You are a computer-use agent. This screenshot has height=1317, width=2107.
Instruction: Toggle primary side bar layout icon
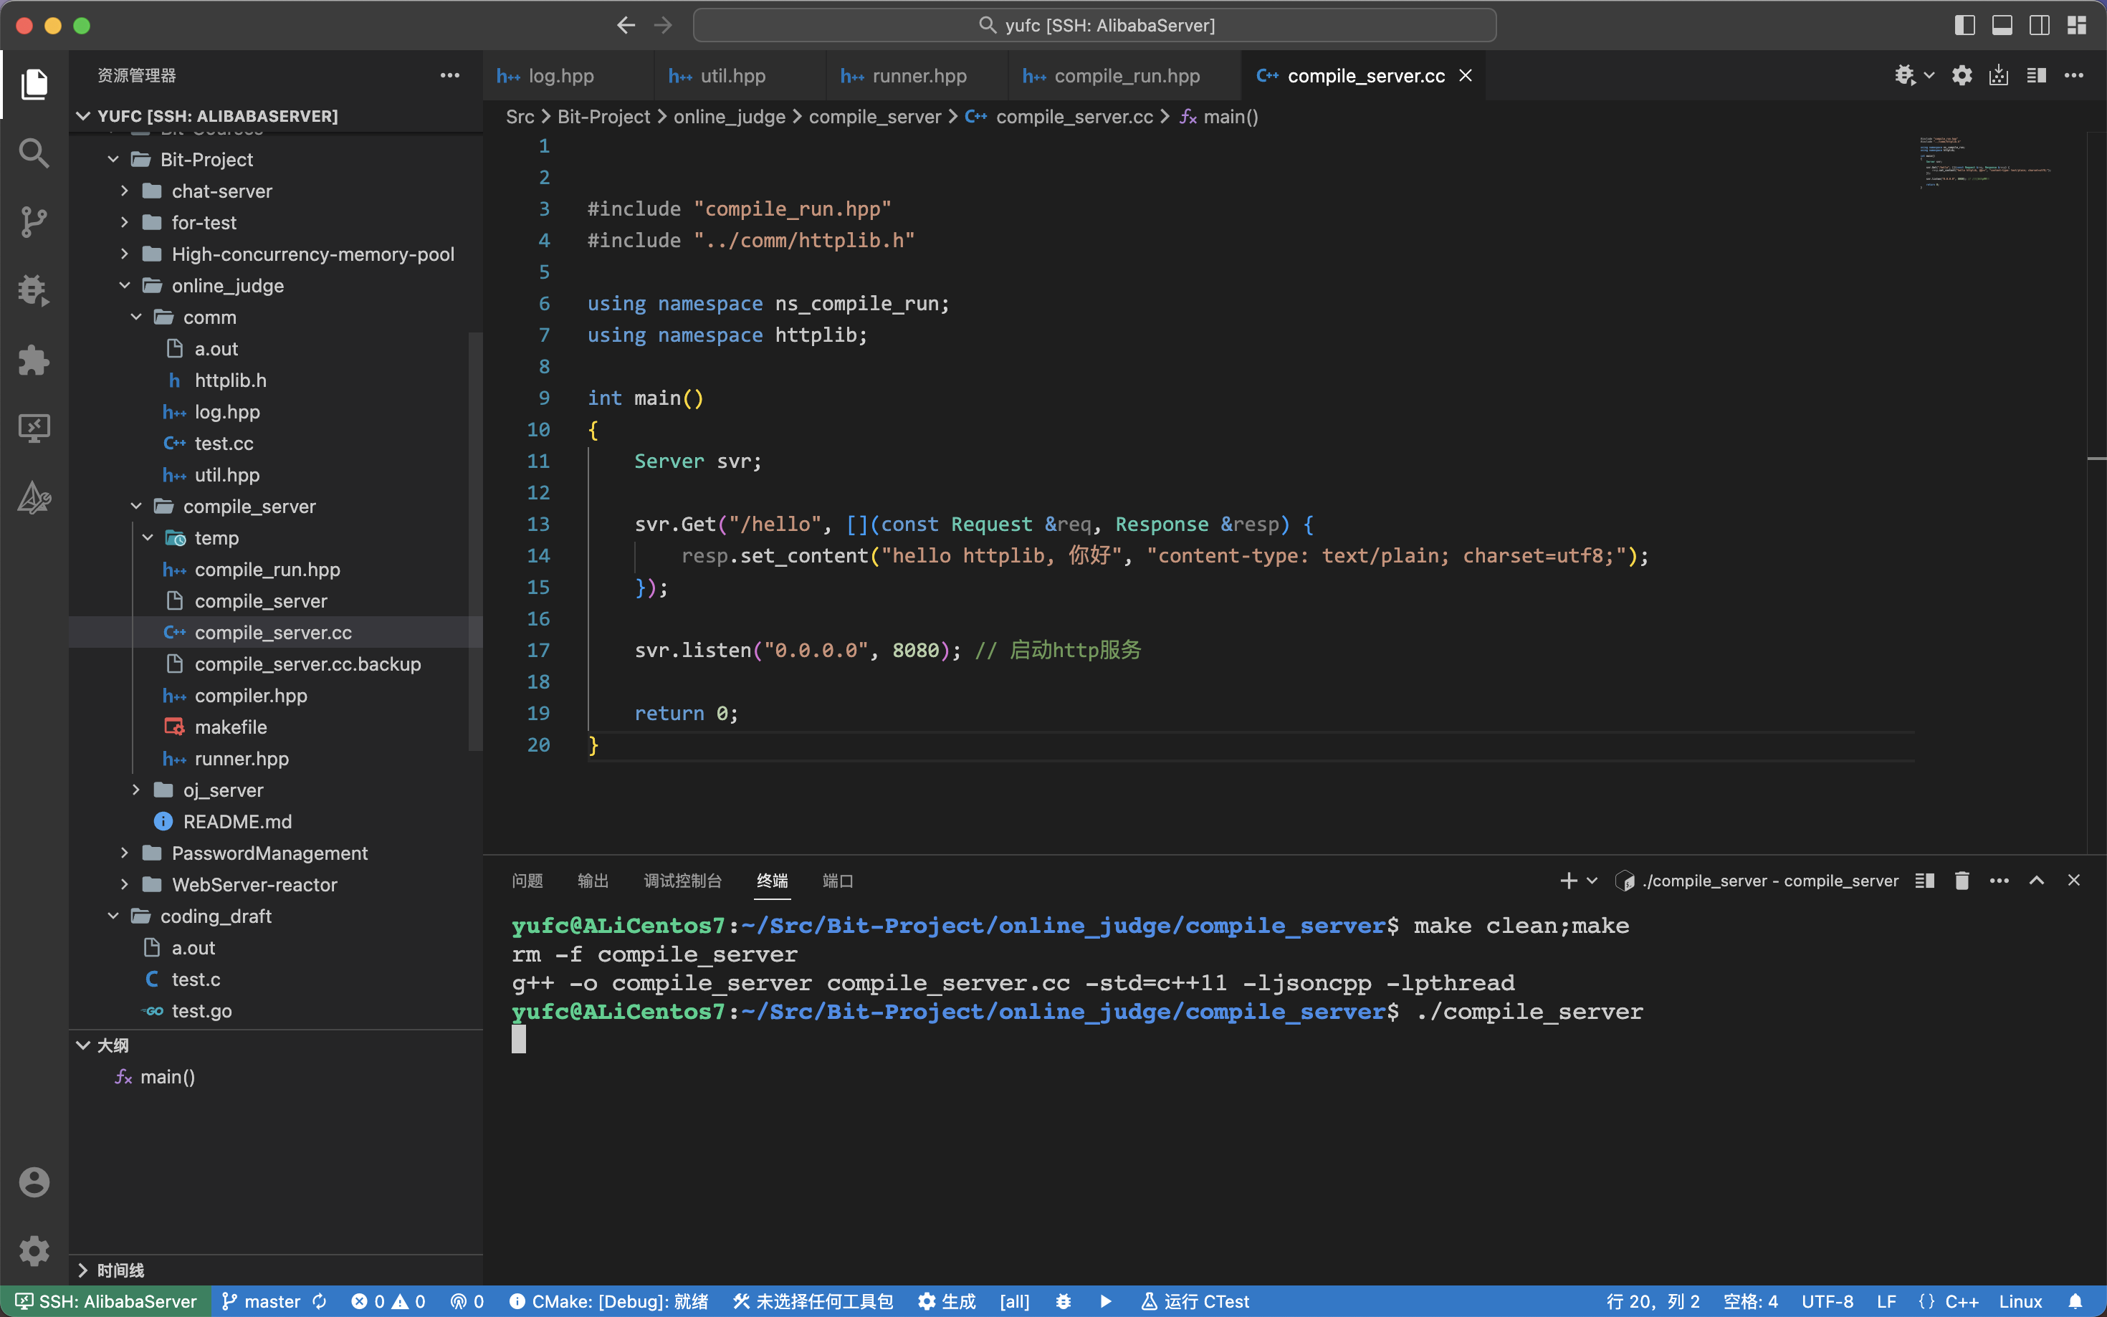pos(1964,25)
